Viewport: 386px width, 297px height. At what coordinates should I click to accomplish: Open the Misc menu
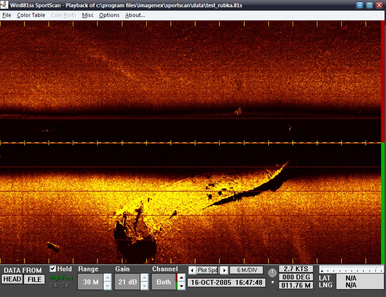87,15
